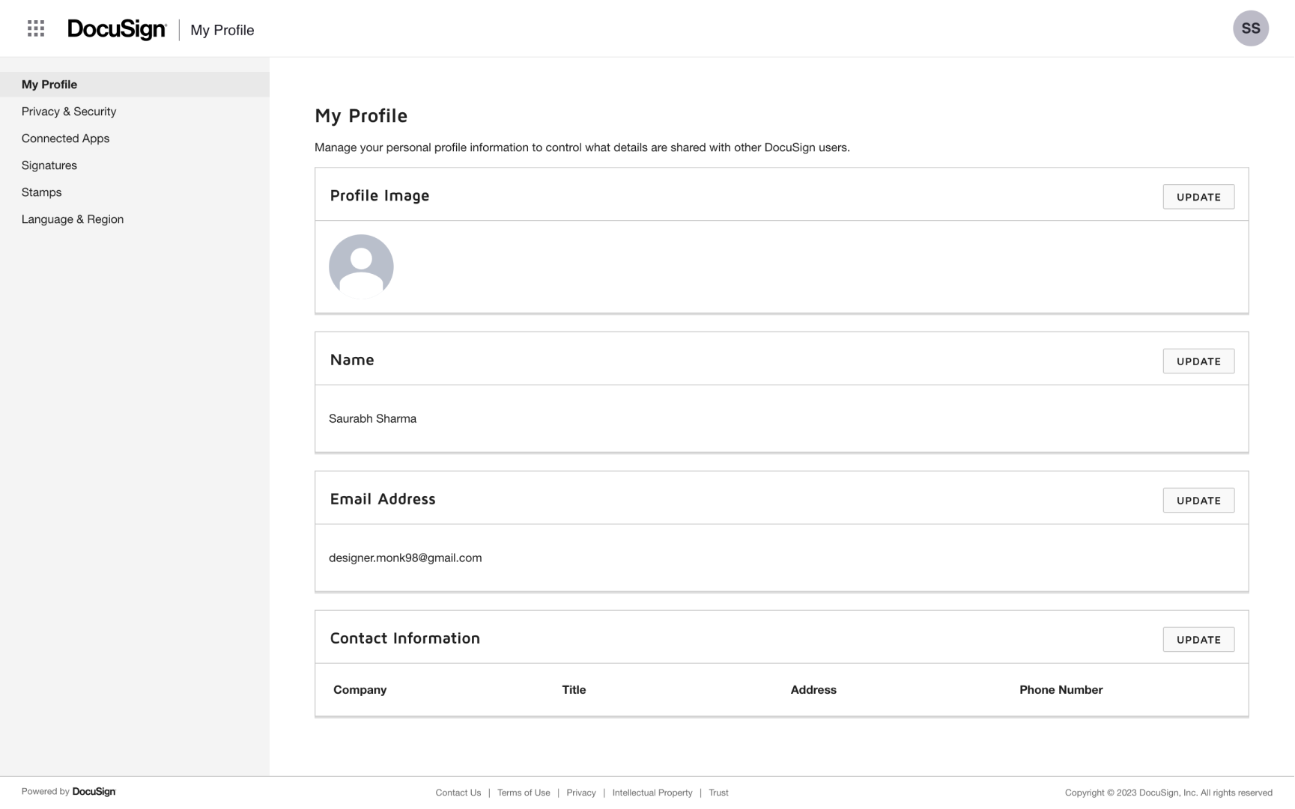Click the DocuSign logo in footer

[94, 792]
